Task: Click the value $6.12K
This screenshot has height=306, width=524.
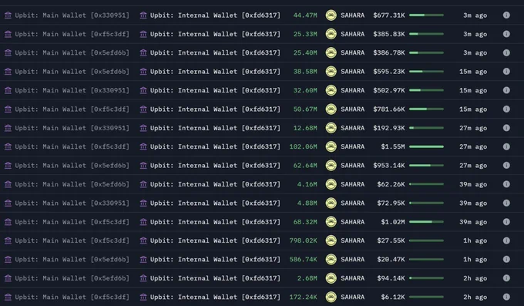Action: (x=393, y=297)
